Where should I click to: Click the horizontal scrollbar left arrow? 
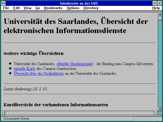3,113
